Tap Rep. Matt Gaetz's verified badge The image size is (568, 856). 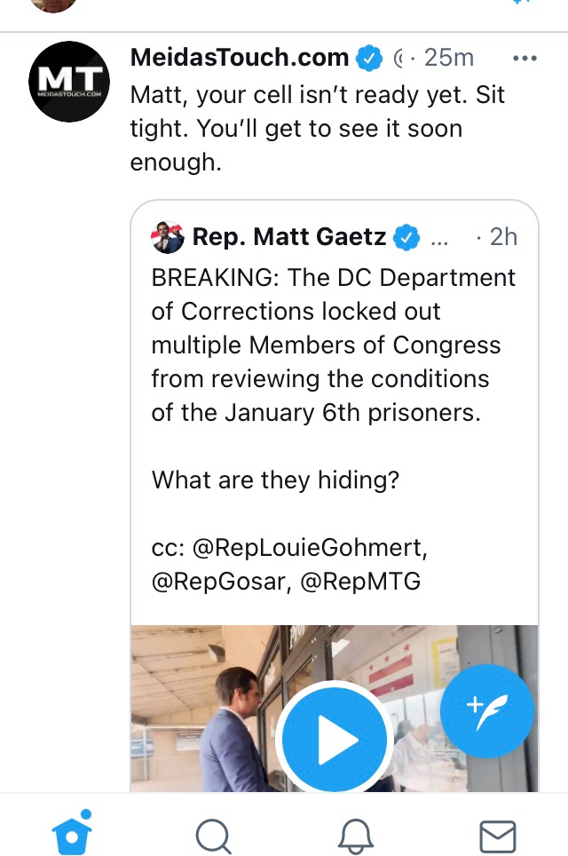(406, 237)
